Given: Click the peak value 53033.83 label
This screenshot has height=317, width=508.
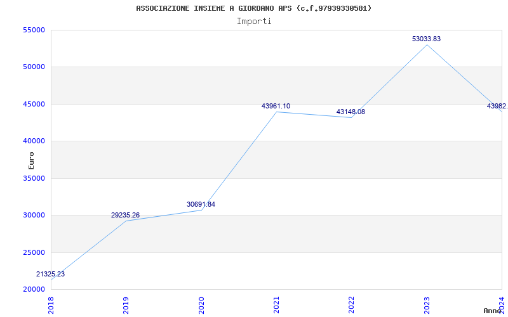Looking at the screenshot, I should tap(426, 39).
